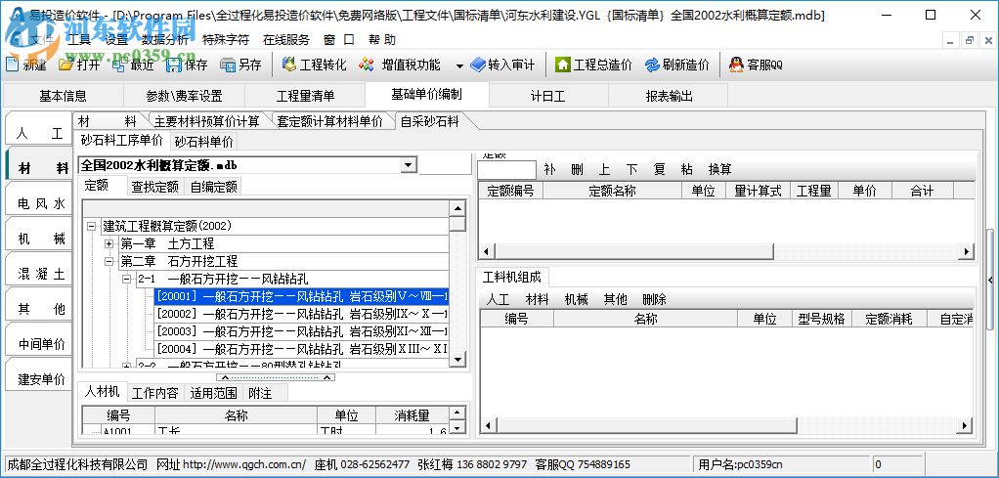Click the 转入审计 toolbar icon
The height and width of the screenshot is (478, 999).
click(478, 65)
